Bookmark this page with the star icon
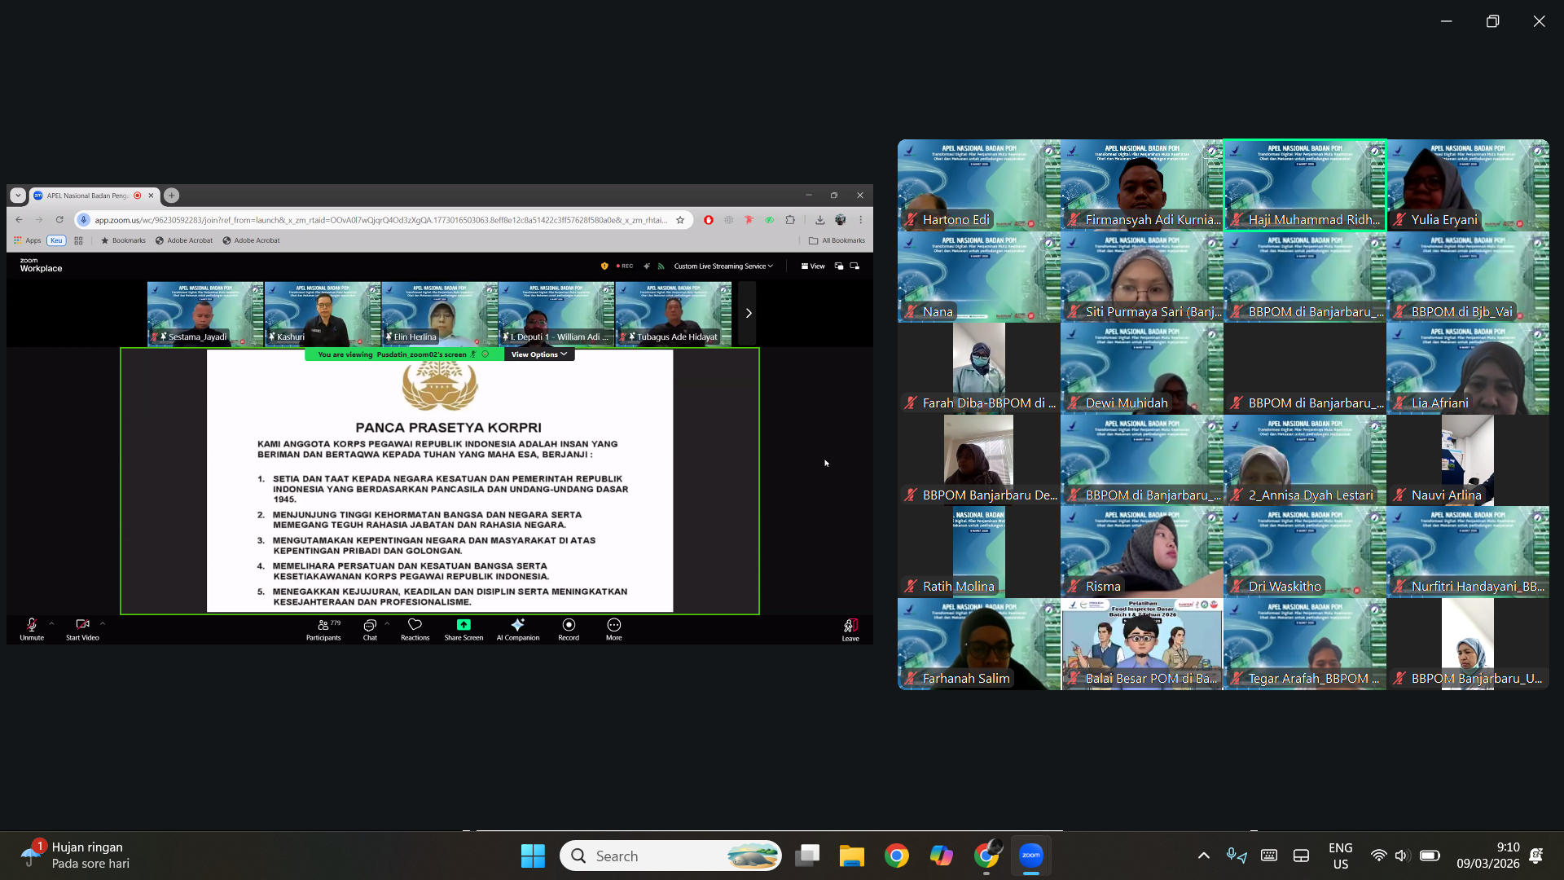This screenshot has width=1564, height=880. [x=680, y=220]
